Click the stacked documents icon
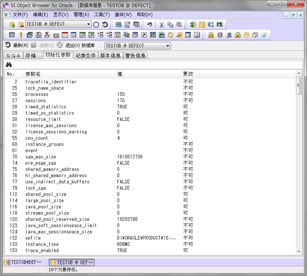This screenshot has height=276, width=307. click(x=255, y=35)
